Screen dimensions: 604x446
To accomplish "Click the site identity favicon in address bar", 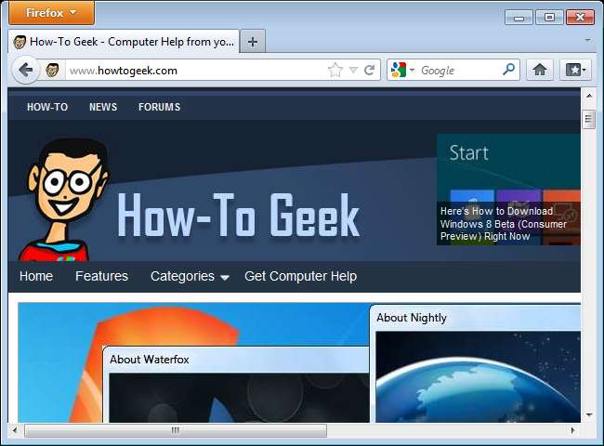I will (52, 71).
